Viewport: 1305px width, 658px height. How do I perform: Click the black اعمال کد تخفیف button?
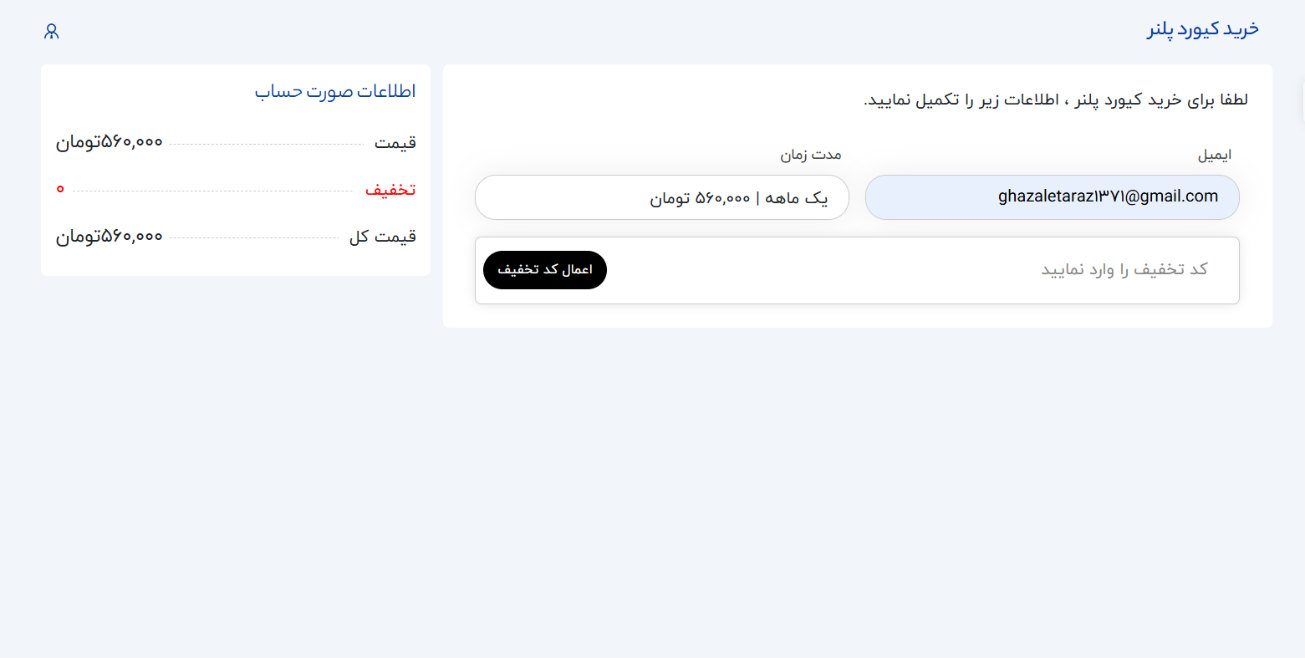point(545,270)
